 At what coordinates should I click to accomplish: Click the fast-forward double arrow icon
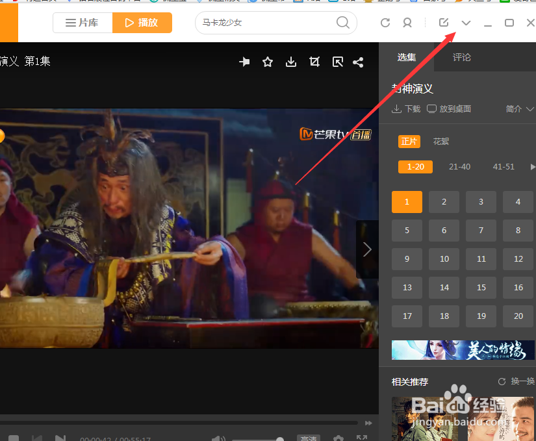click(368, 423)
